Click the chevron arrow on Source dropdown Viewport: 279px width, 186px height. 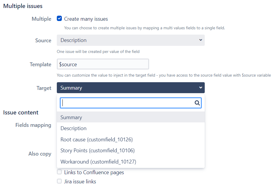200,40
